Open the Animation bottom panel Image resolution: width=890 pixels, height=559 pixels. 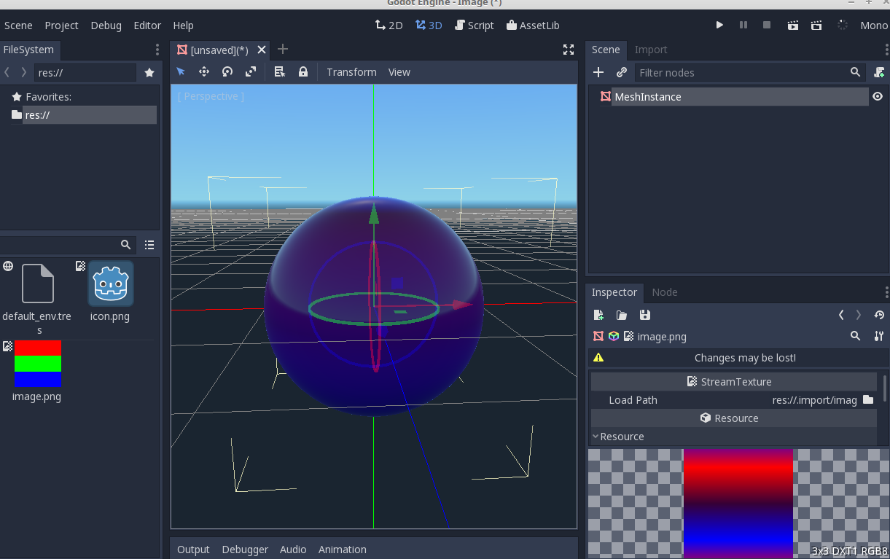coord(343,550)
